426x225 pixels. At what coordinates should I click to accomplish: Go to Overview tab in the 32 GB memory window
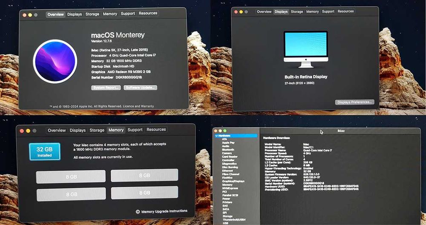coord(57,130)
